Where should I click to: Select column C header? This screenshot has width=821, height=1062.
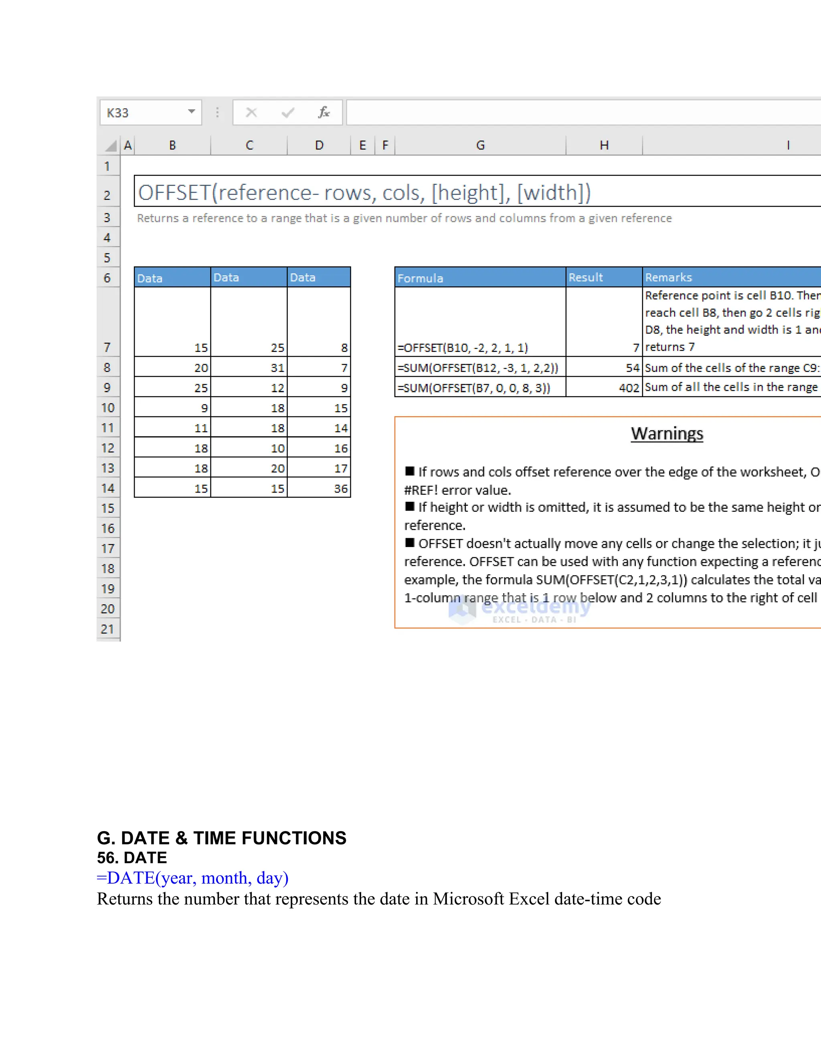[x=249, y=145]
